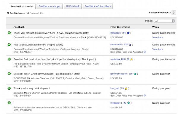Open buyer profile southpaw_209
Viewport: 178px width, 114px height.
pyautogui.click(x=117, y=59)
